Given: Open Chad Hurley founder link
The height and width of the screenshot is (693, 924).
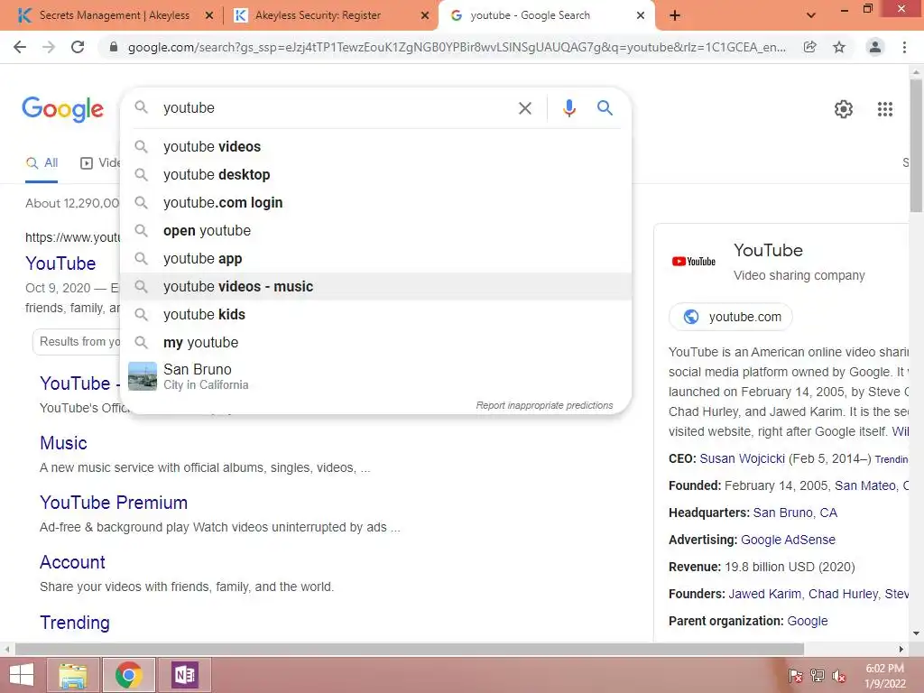Looking at the screenshot, I should pyautogui.click(x=844, y=594).
